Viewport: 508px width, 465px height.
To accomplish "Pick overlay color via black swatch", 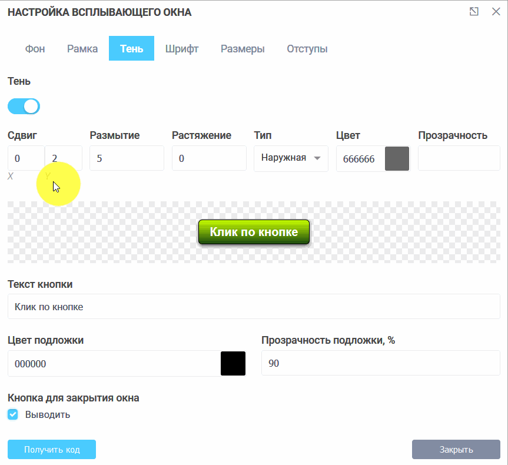I will coord(233,364).
